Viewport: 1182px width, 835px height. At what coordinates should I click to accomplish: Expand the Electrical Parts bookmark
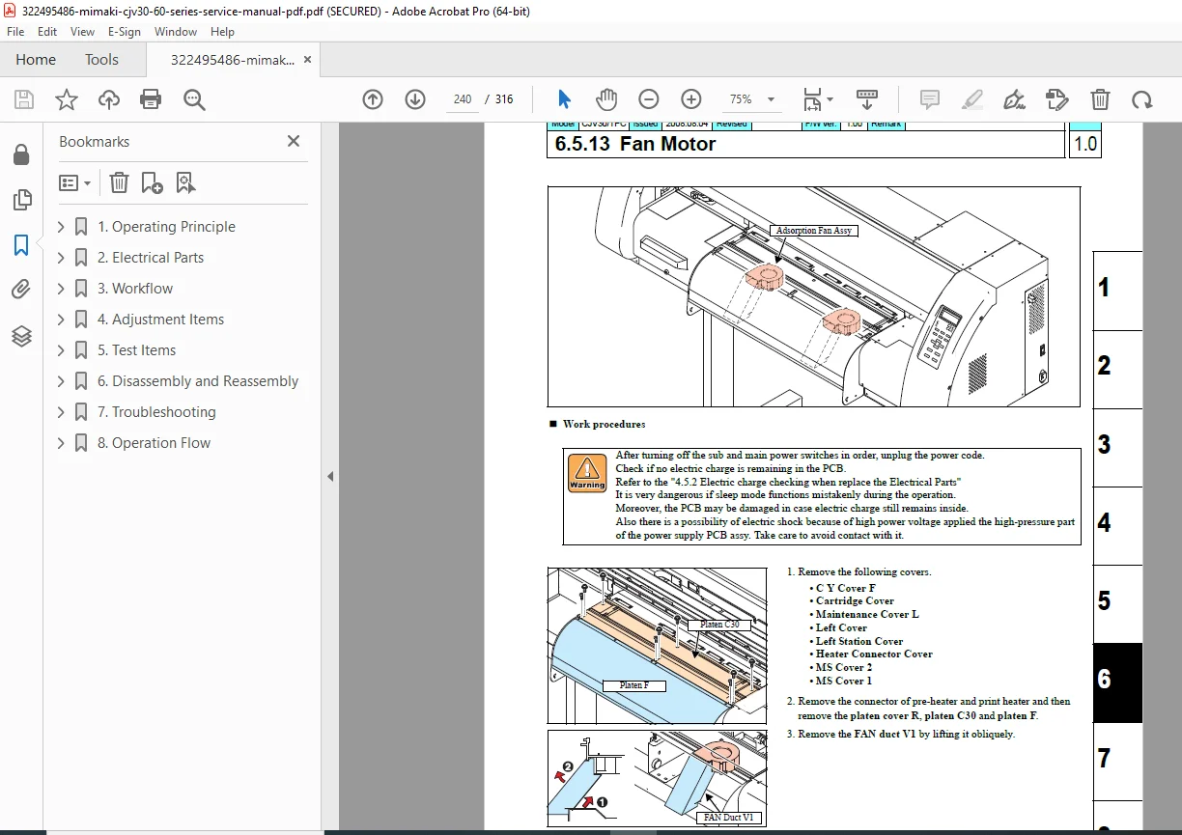(62, 258)
